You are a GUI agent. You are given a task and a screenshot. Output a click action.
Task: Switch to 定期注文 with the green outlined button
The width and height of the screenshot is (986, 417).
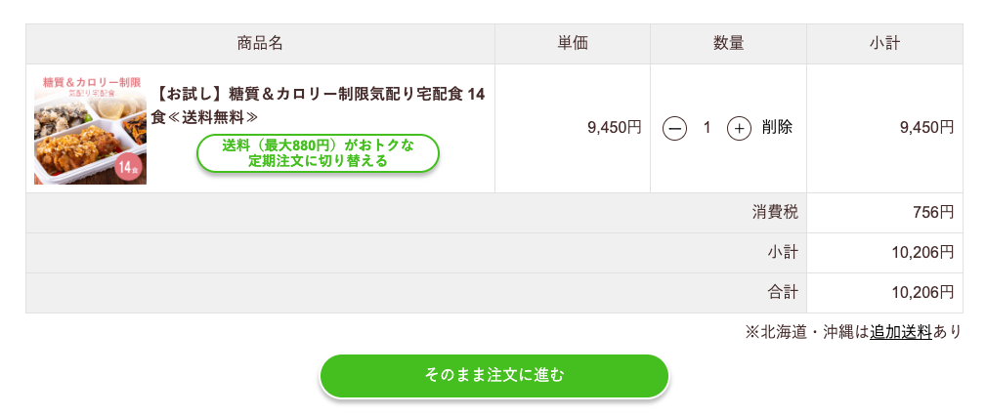(x=319, y=153)
